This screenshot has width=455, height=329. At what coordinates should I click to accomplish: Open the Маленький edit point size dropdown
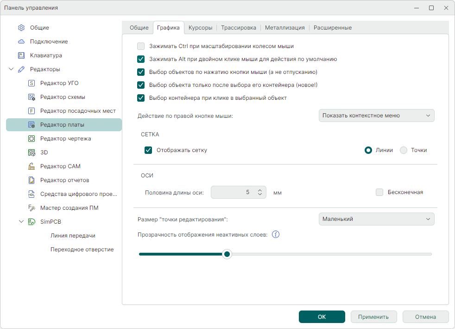click(376, 219)
